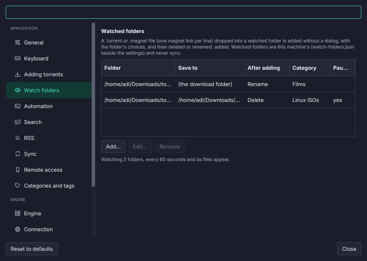The width and height of the screenshot is (367, 261).
Task: Click the Search icon in sidebar
Action: point(18,122)
